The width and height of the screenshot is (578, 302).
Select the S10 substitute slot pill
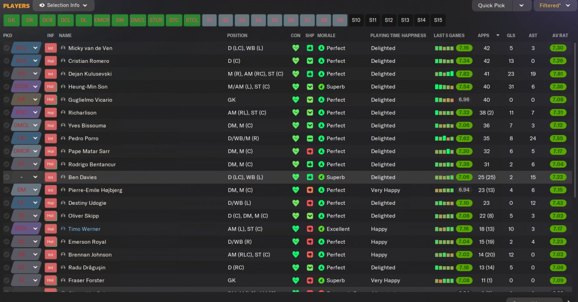click(356, 20)
